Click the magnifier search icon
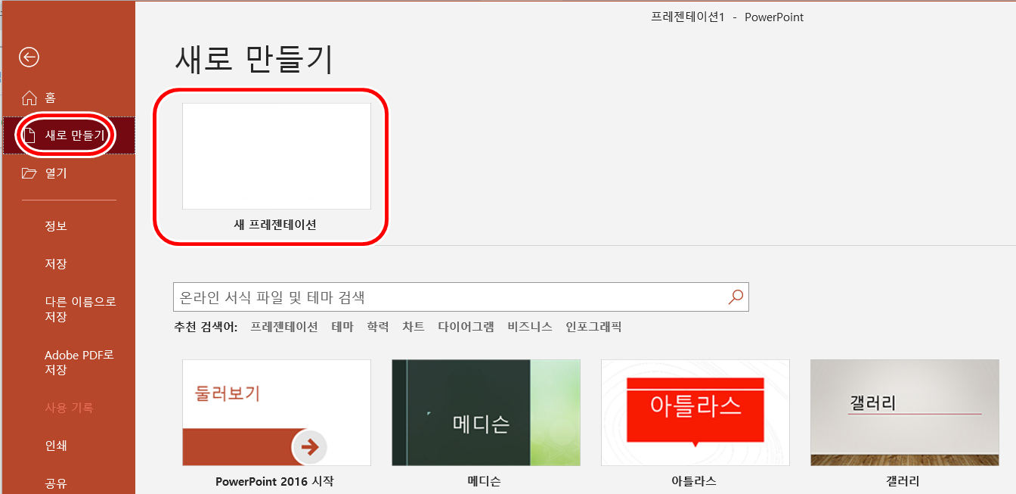 click(736, 297)
